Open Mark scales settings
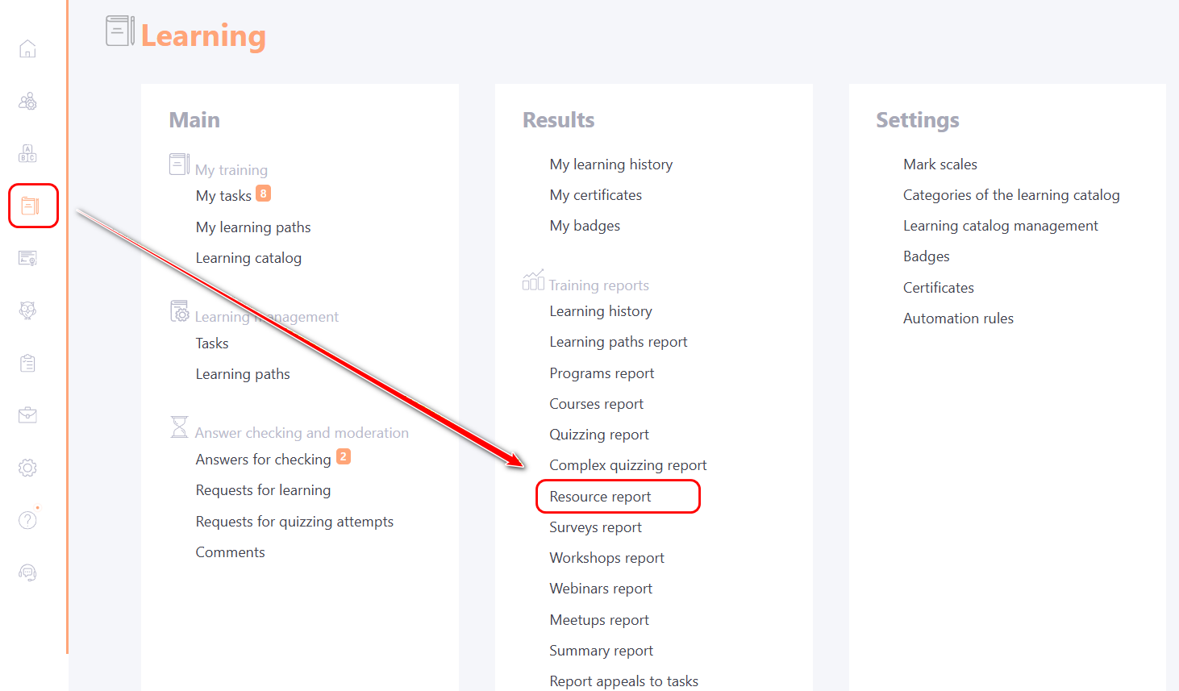 pos(939,164)
